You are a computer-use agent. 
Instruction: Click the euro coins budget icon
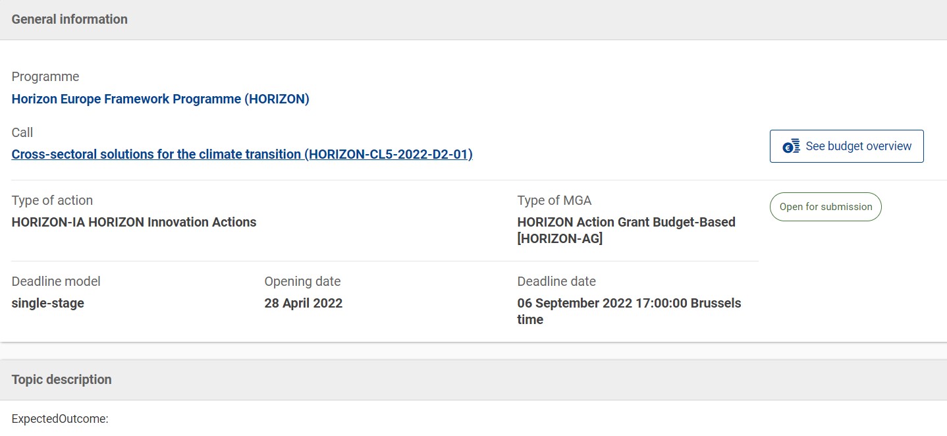coord(791,146)
